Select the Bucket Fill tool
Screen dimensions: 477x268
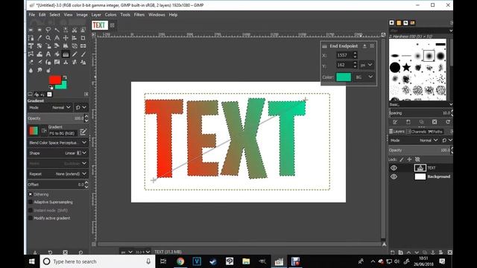coord(57,54)
